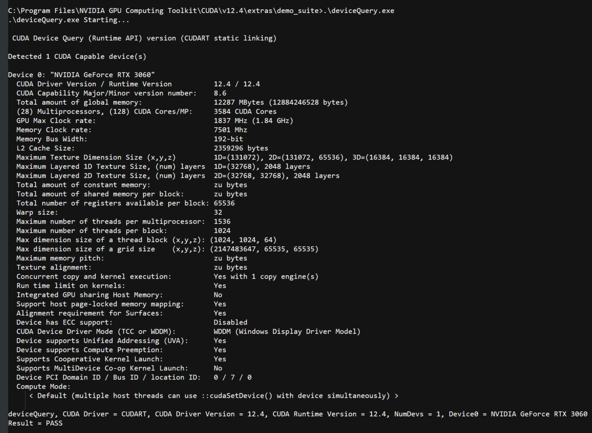Click the threads per multiprocessor value 1536
This screenshot has width=592, height=433.
pos(222,222)
